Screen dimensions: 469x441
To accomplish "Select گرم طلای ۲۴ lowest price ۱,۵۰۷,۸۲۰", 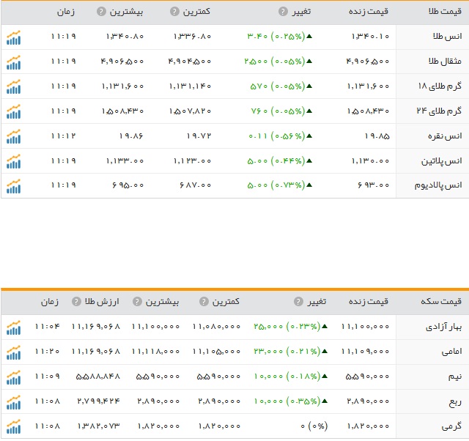I will pos(191,111).
